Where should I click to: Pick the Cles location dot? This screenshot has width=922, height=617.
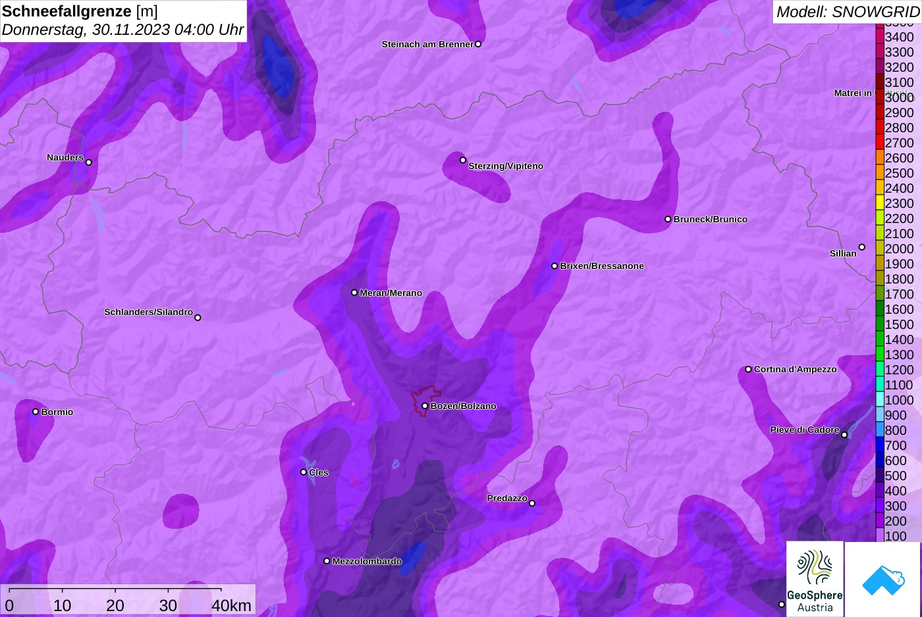click(304, 472)
